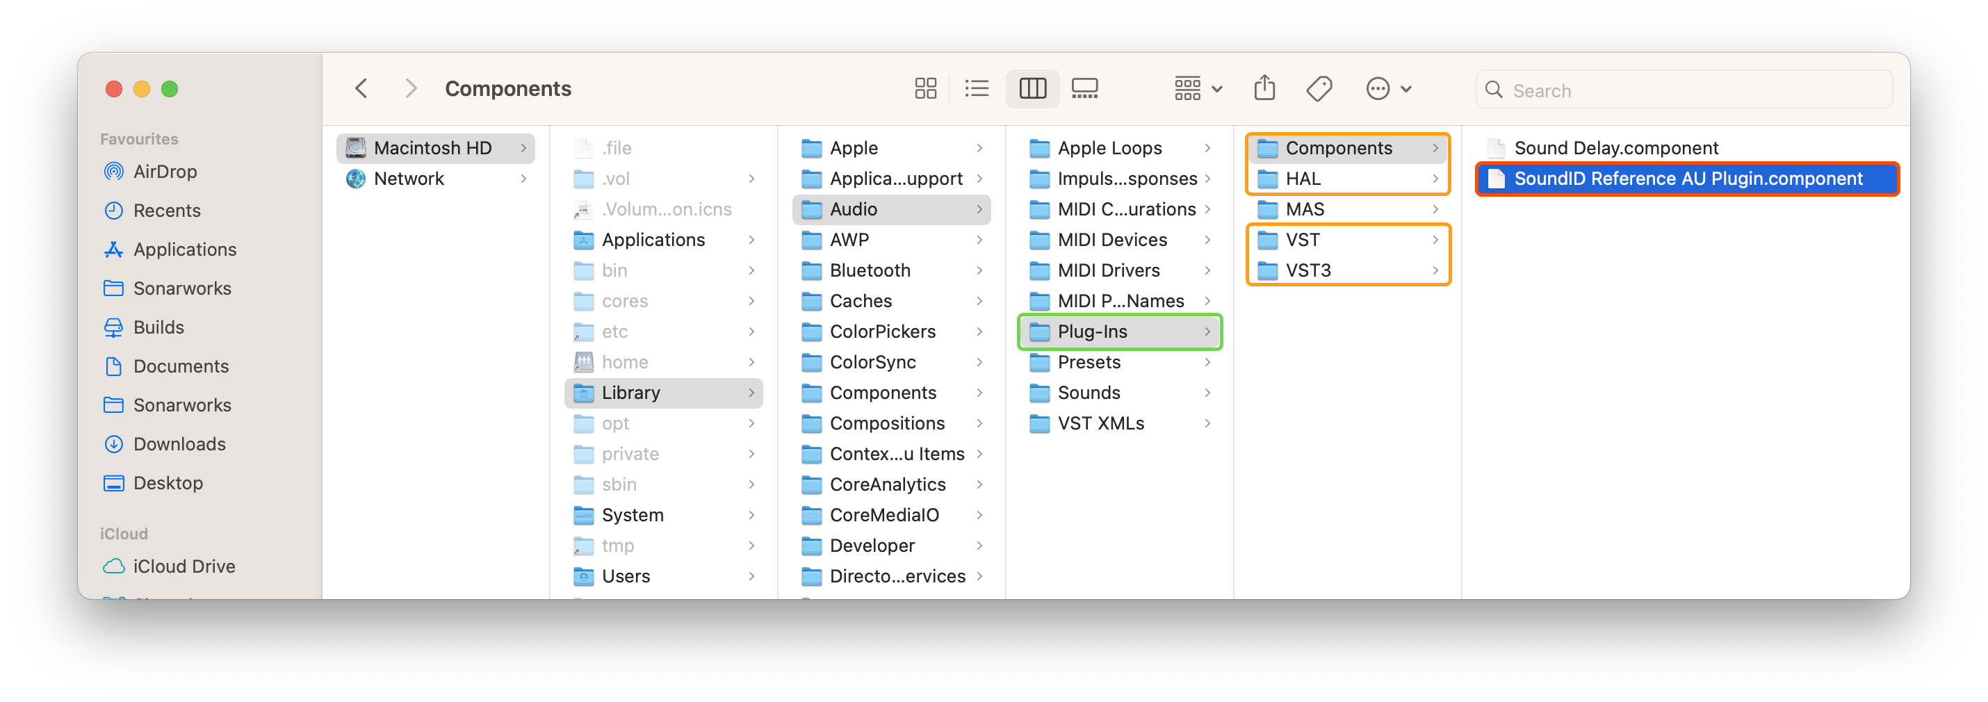Select the VST folder
Viewport: 1988px width, 702px height.
(x=1349, y=240)
